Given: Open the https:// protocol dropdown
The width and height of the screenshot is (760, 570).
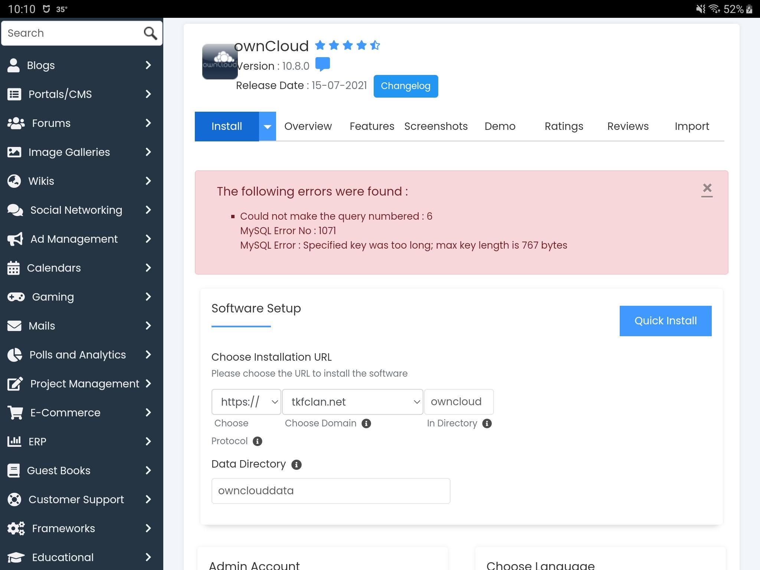Looking at the screenshot, I should (x=246, y=402).
